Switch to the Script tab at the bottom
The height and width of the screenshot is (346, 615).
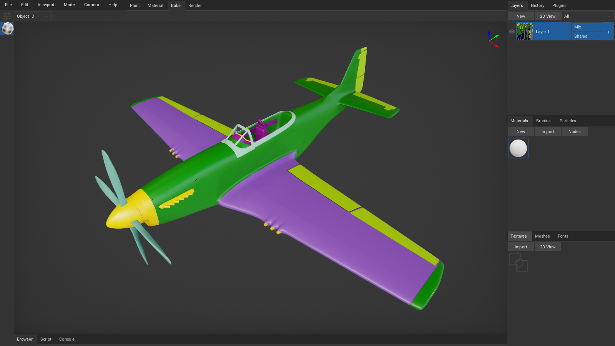click(46, 339)
